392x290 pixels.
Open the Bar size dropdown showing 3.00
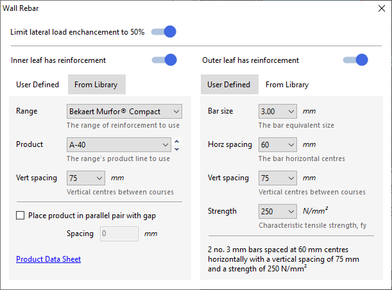pyautogui.click(x=278, y=111)
